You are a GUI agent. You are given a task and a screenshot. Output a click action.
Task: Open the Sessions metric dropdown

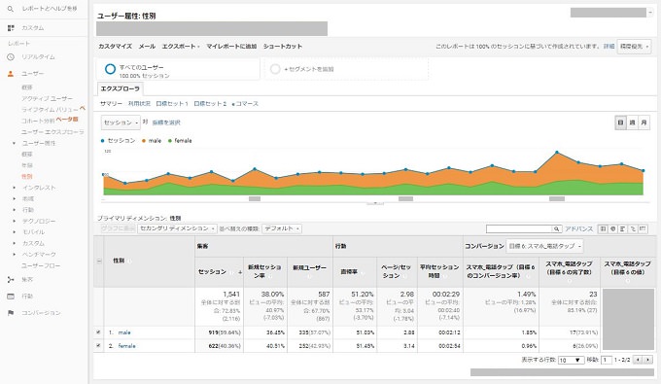(x=121, y=122)
